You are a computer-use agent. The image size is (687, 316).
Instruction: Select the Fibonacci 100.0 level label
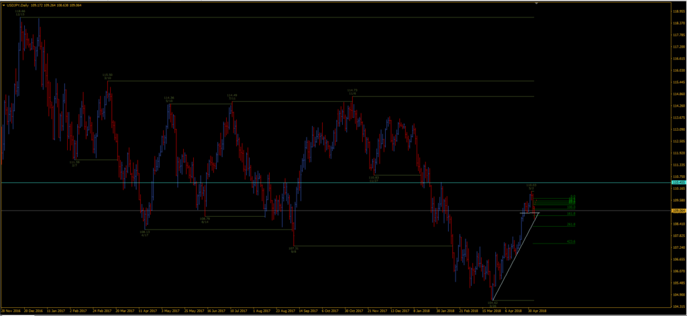(x=571, y=207)
